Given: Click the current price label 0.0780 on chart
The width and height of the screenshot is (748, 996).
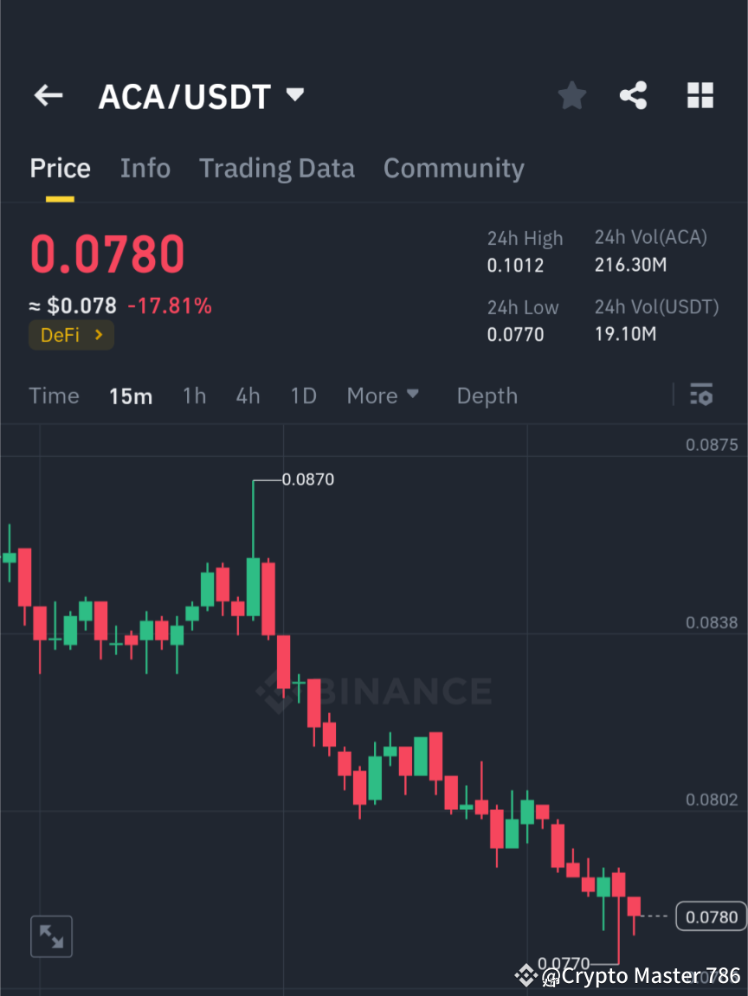Looking at the screenshot, I should (709, 916).
